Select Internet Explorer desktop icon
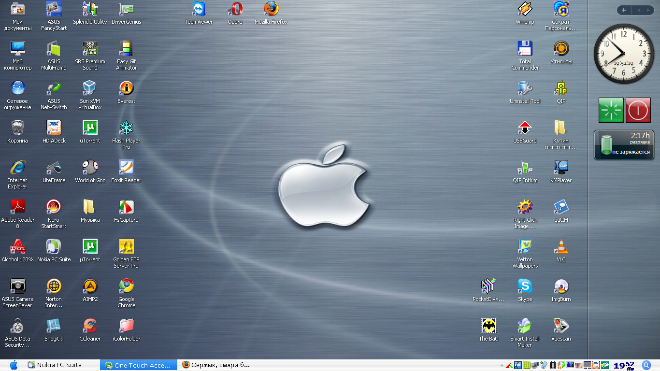 (x=17, y=167)
